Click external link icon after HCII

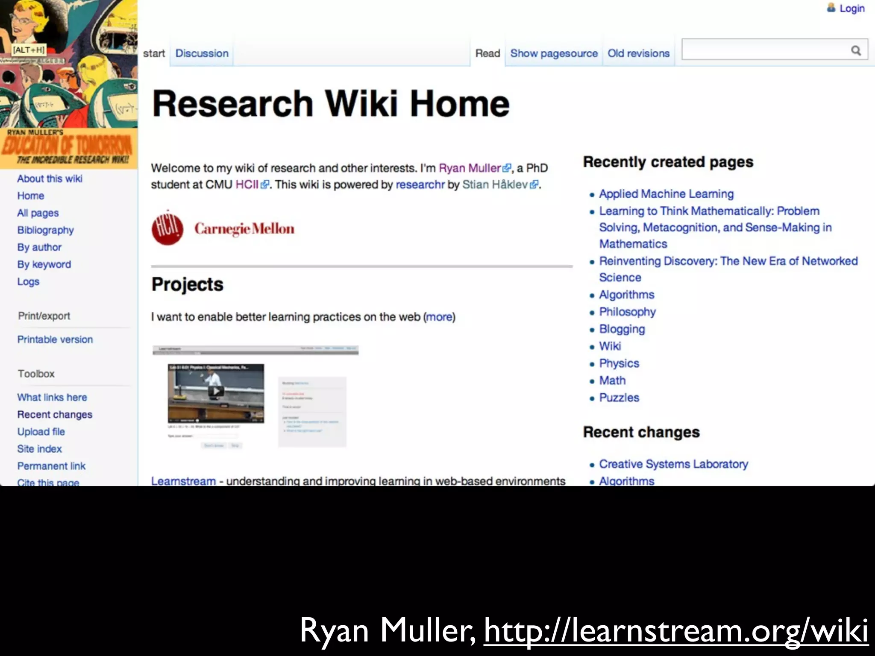click(x=265, y=184)
